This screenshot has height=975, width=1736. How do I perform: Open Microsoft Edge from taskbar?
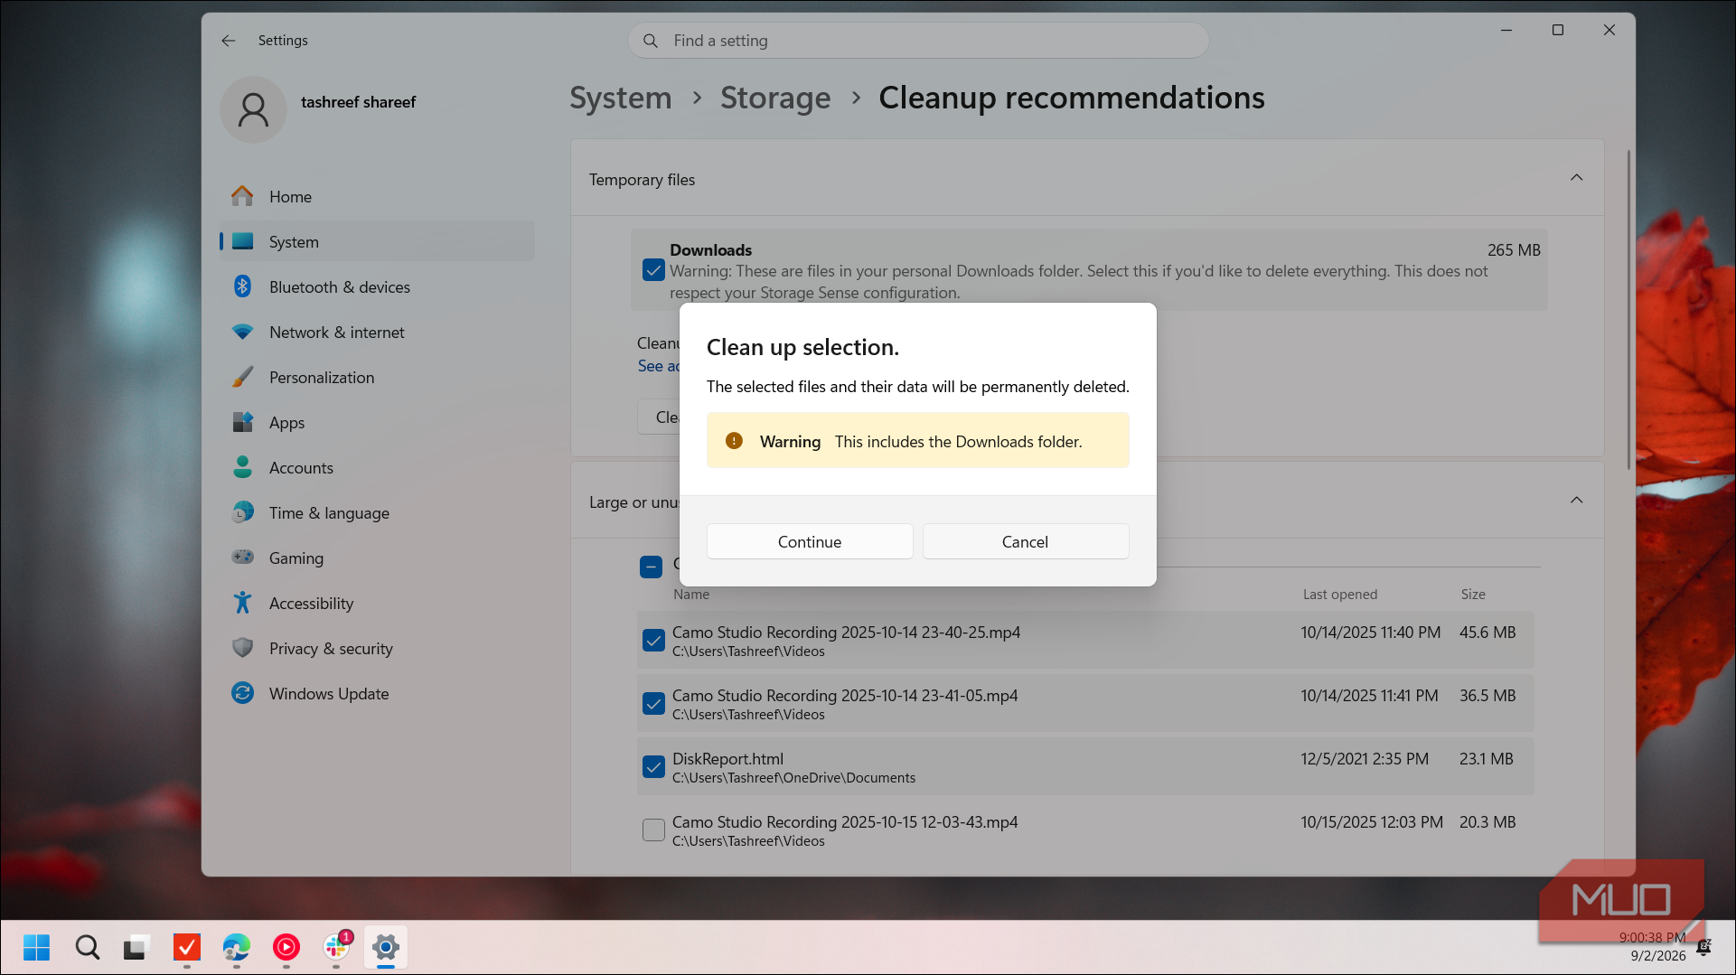tap(237, 947)
